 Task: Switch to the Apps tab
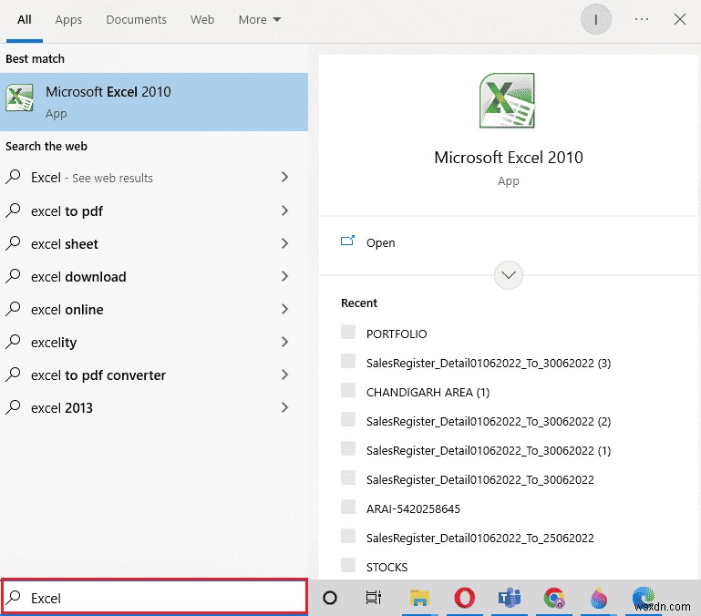click(x=68, y=19)
